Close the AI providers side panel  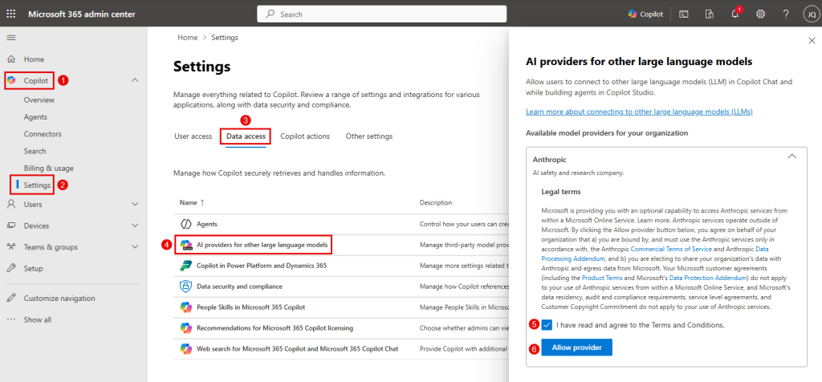(x=810, y=40)
